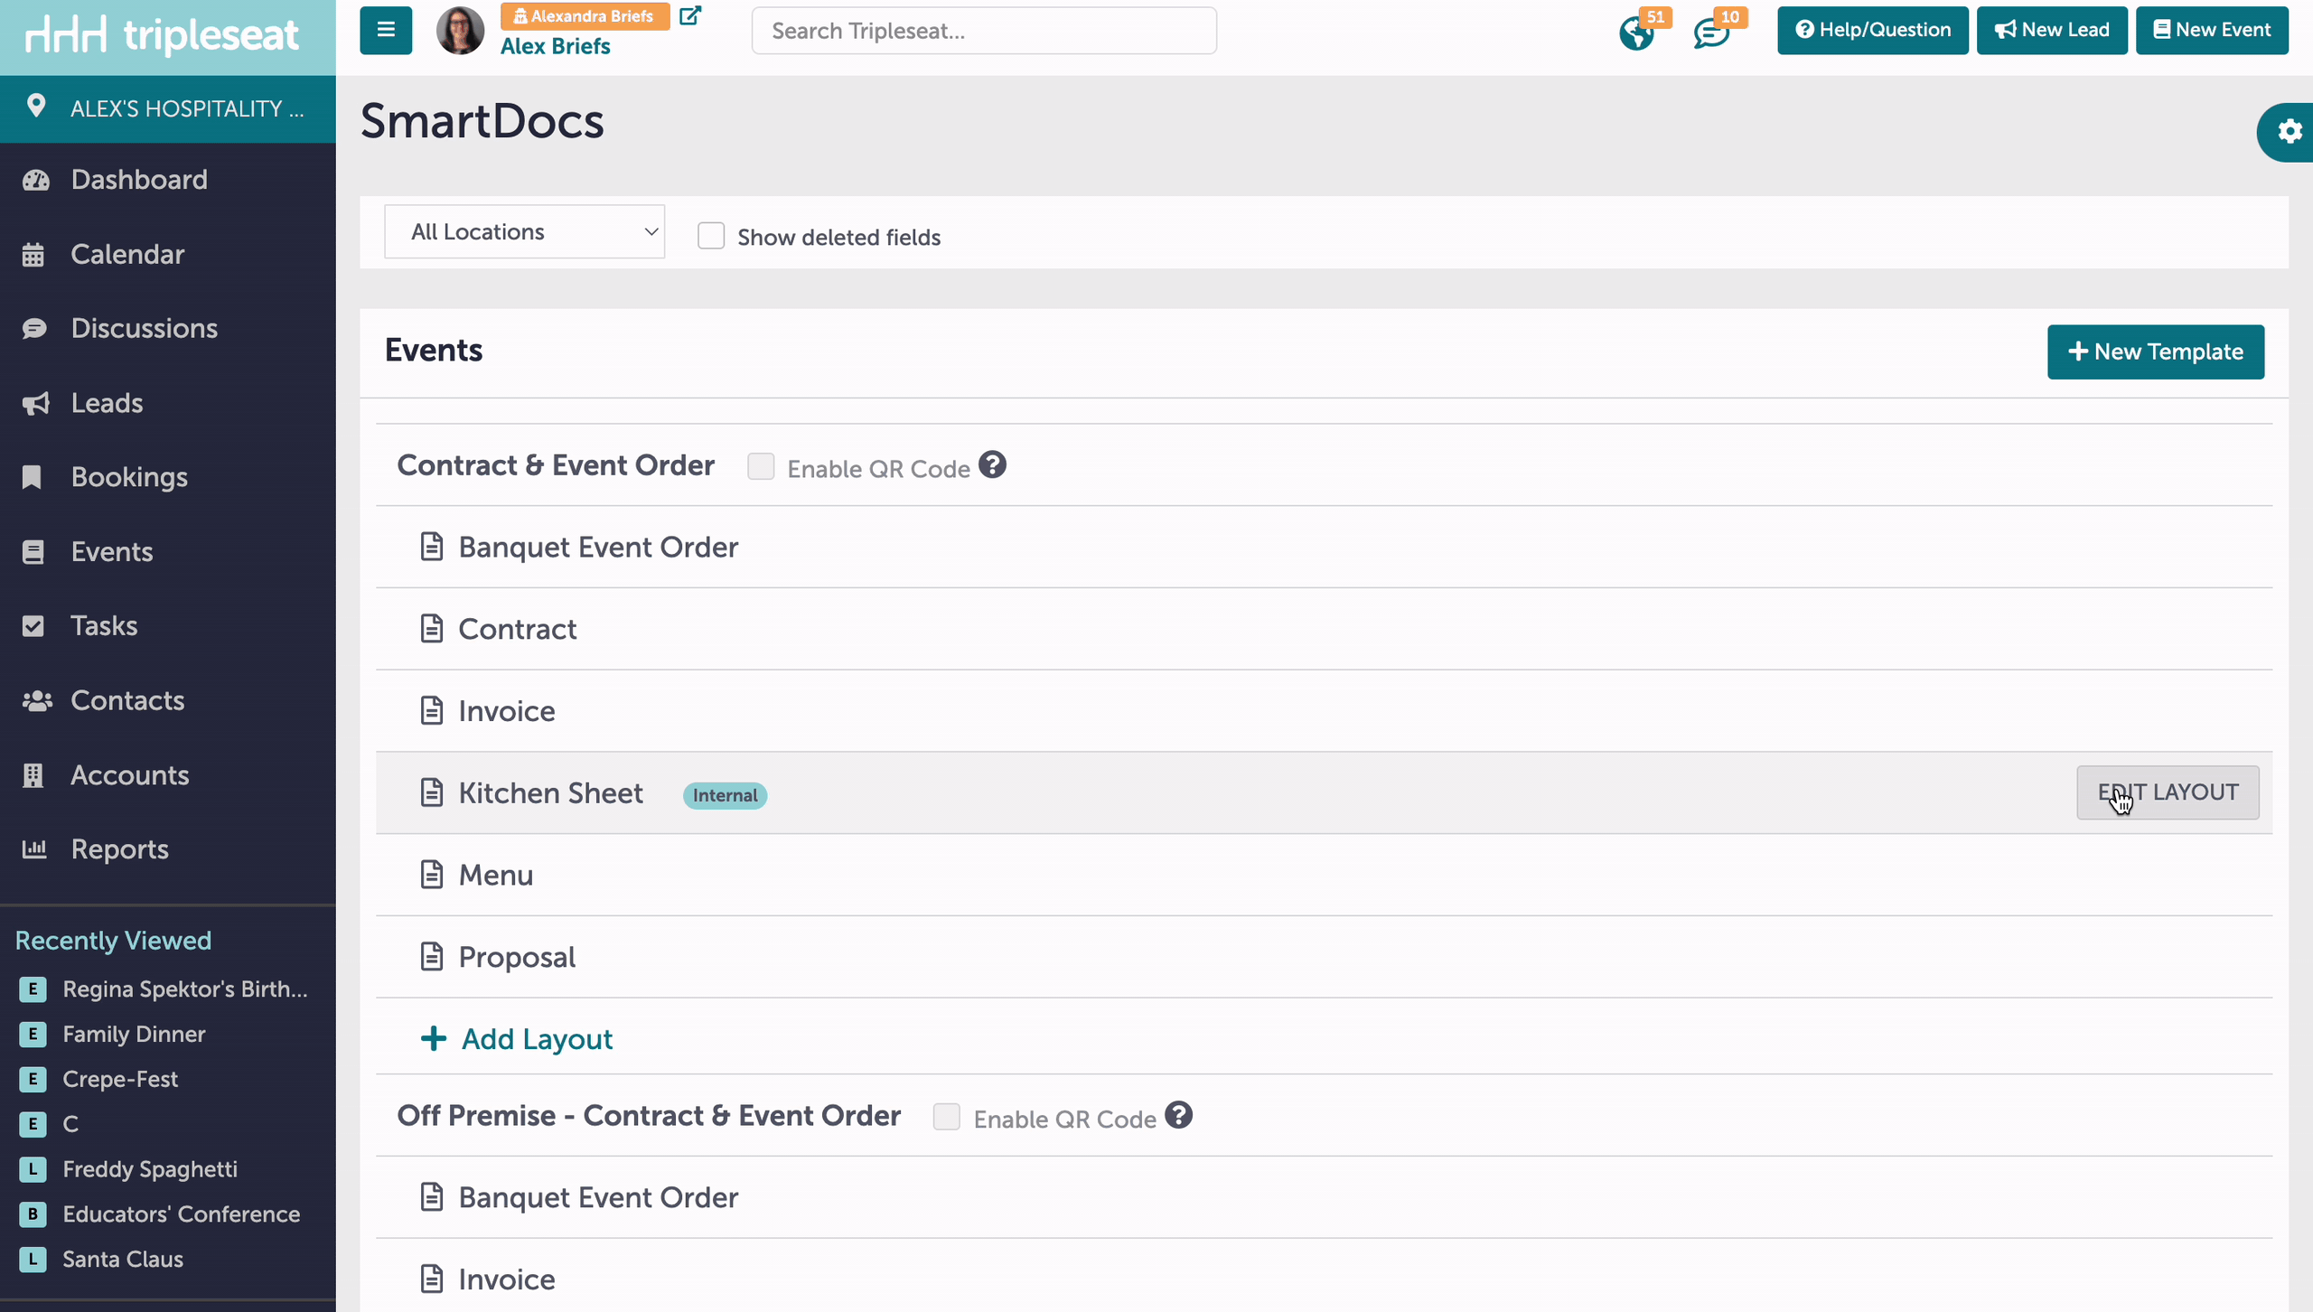Click the Search Tripleseat field
Screen dimensions: 2313x1312
pyautogui.click(x=984, y=31)
